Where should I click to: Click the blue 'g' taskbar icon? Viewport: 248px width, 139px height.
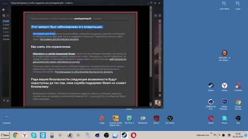coord(43,135)
